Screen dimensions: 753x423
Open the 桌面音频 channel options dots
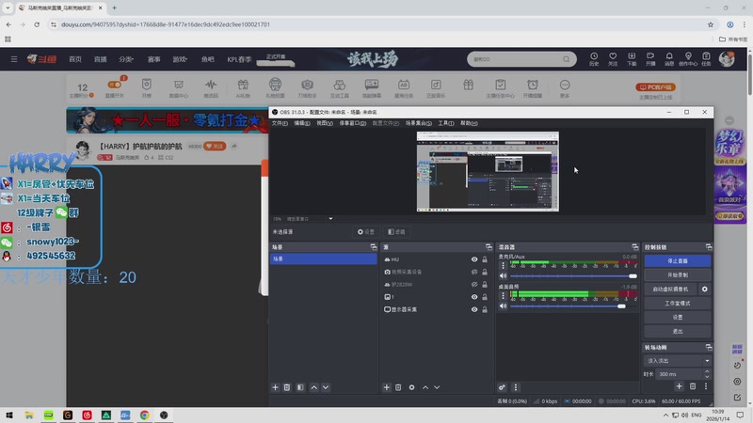coord(503,295)
